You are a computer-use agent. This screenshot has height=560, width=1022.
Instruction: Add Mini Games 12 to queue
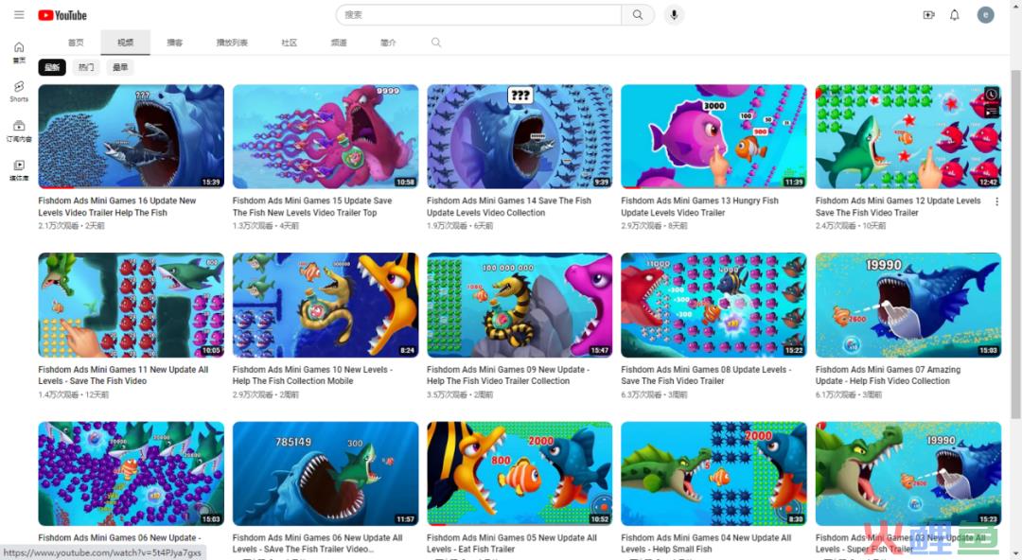tap(991, 112)
